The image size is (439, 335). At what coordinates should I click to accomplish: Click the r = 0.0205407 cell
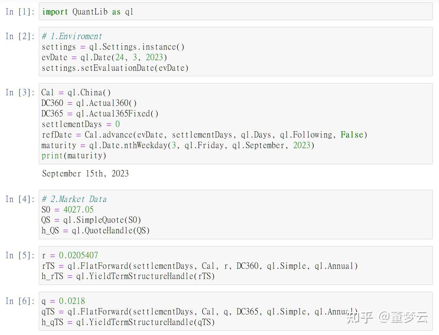[236, 265]
